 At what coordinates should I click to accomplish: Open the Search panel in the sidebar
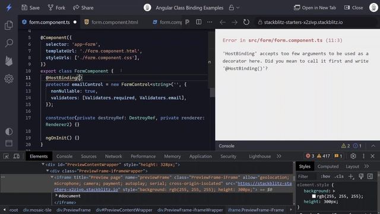click(x=9, y=43)
